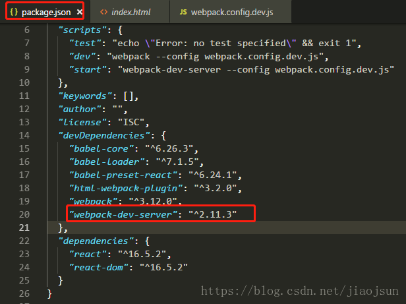Click the JSON braces icon on package.json tab

[14, 12]
